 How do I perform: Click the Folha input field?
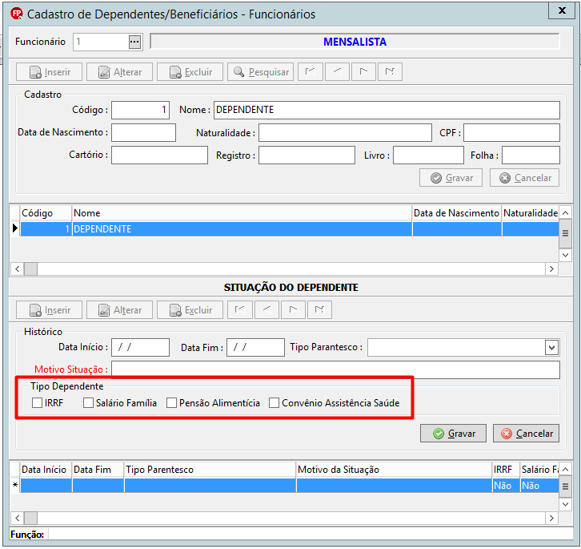pos(531,155)
